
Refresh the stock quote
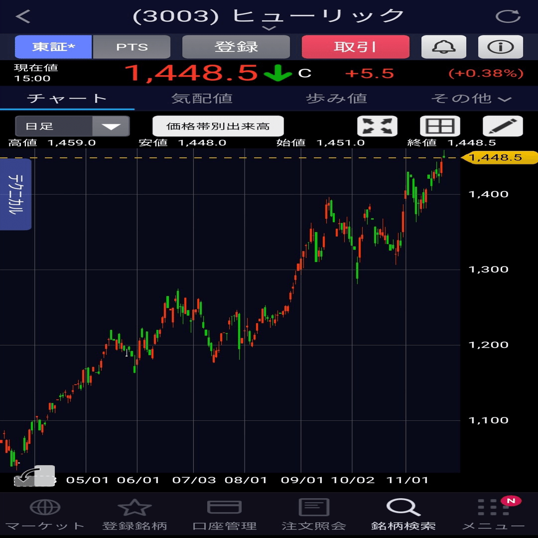click(x=508, y=16)
